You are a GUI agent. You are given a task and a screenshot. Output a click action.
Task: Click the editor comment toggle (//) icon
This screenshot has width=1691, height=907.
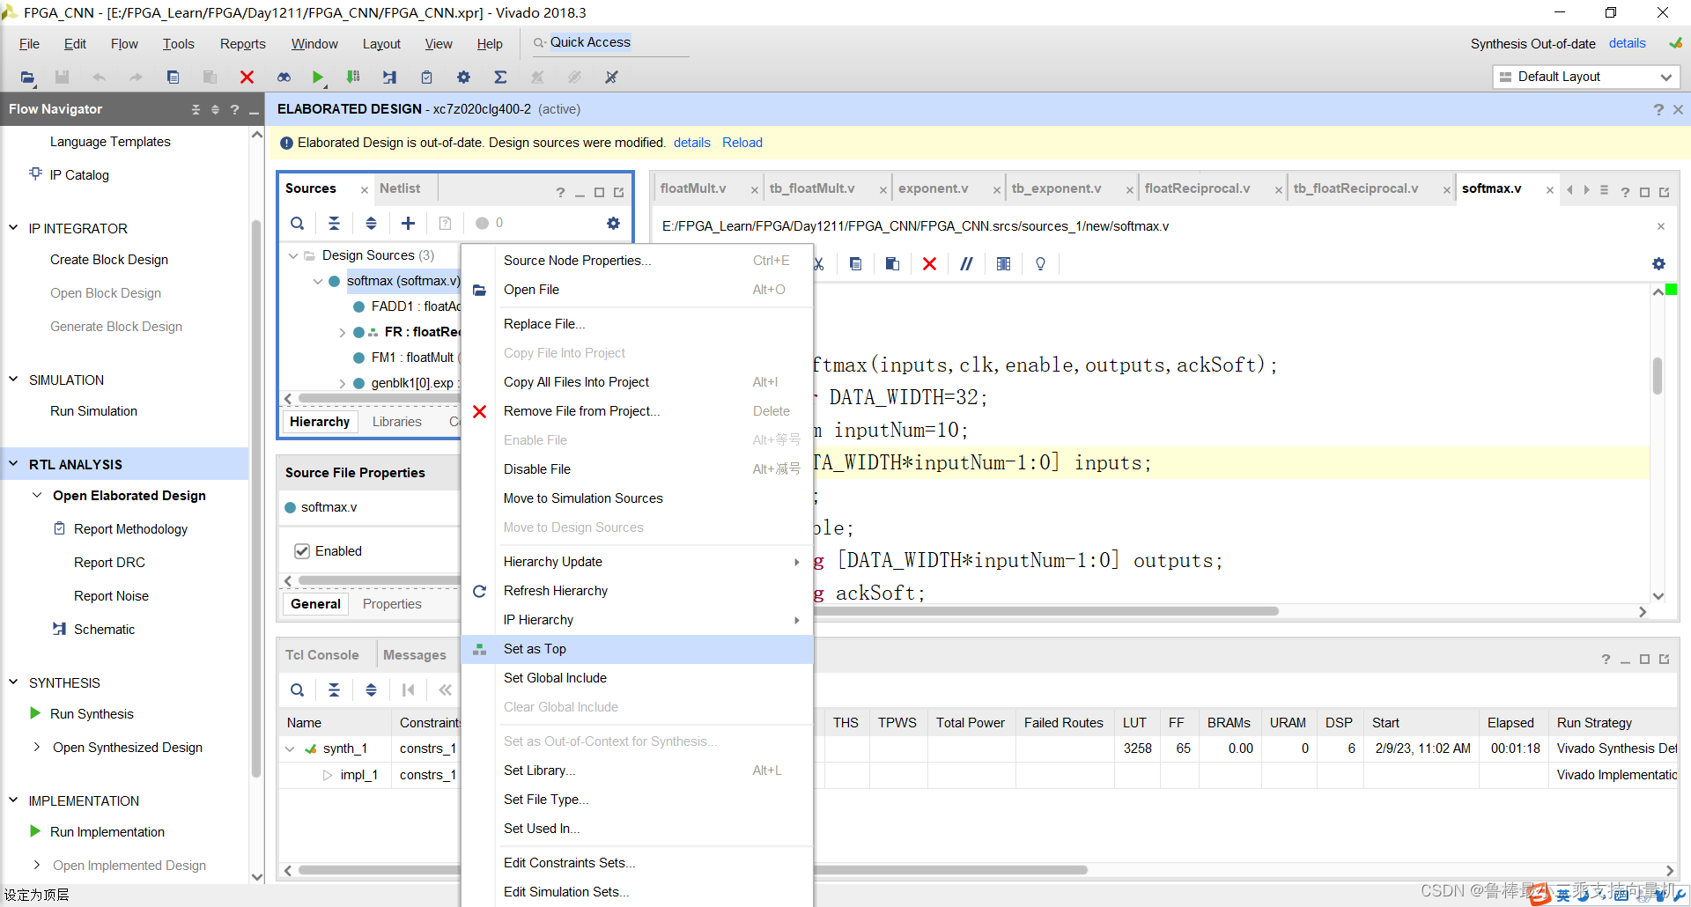pyautogui.click(x=966, y=264)
